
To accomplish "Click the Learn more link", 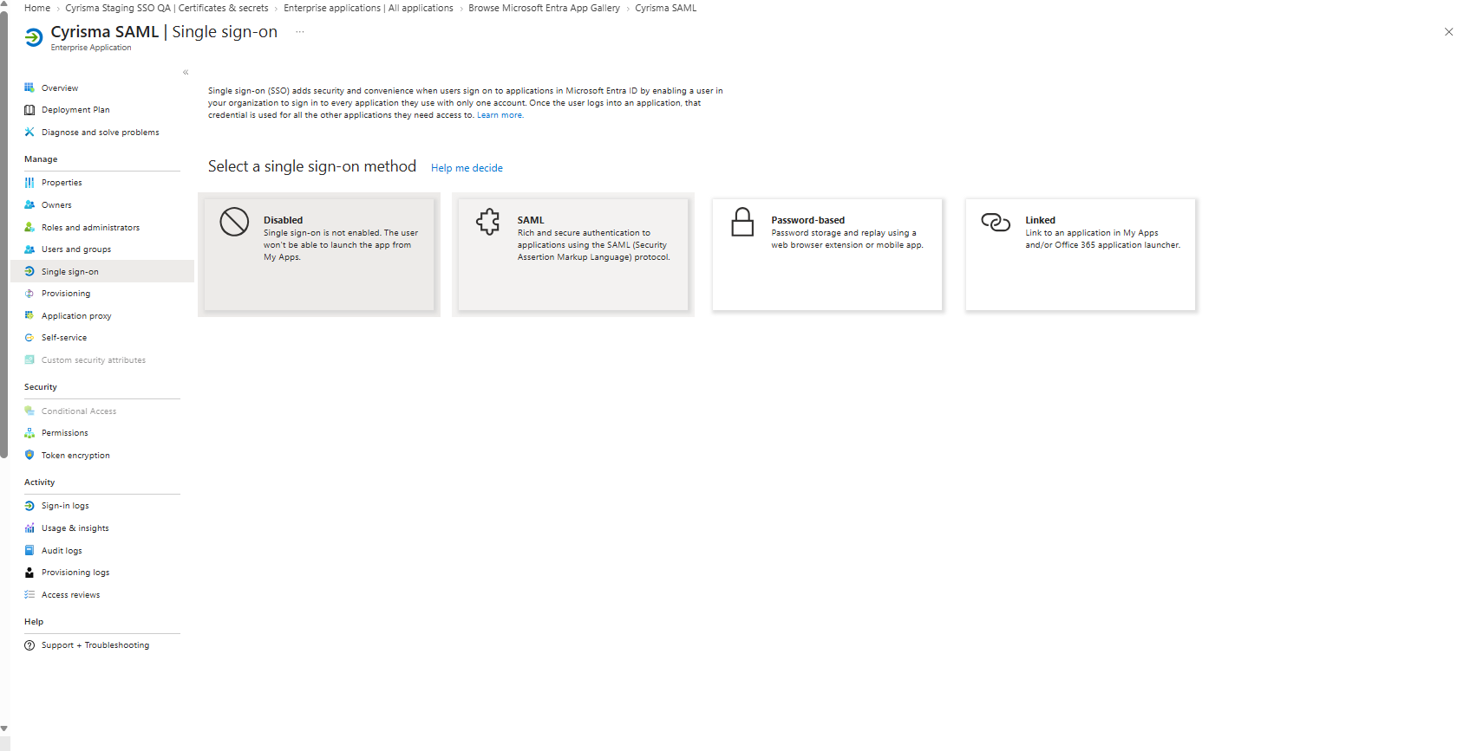I will (500, 115).
